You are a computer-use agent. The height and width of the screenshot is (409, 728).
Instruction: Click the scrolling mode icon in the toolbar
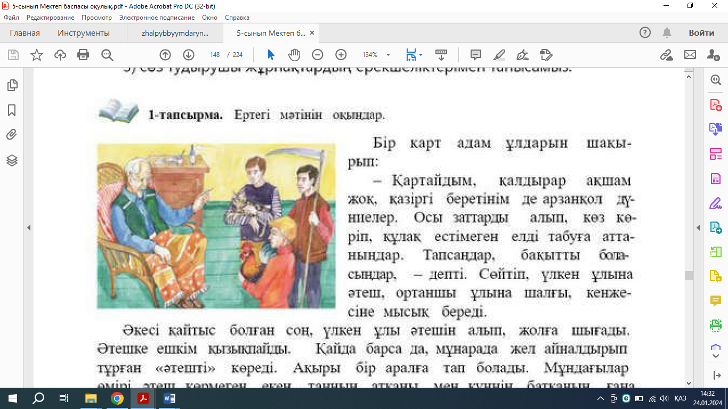[x=441, y=55]
